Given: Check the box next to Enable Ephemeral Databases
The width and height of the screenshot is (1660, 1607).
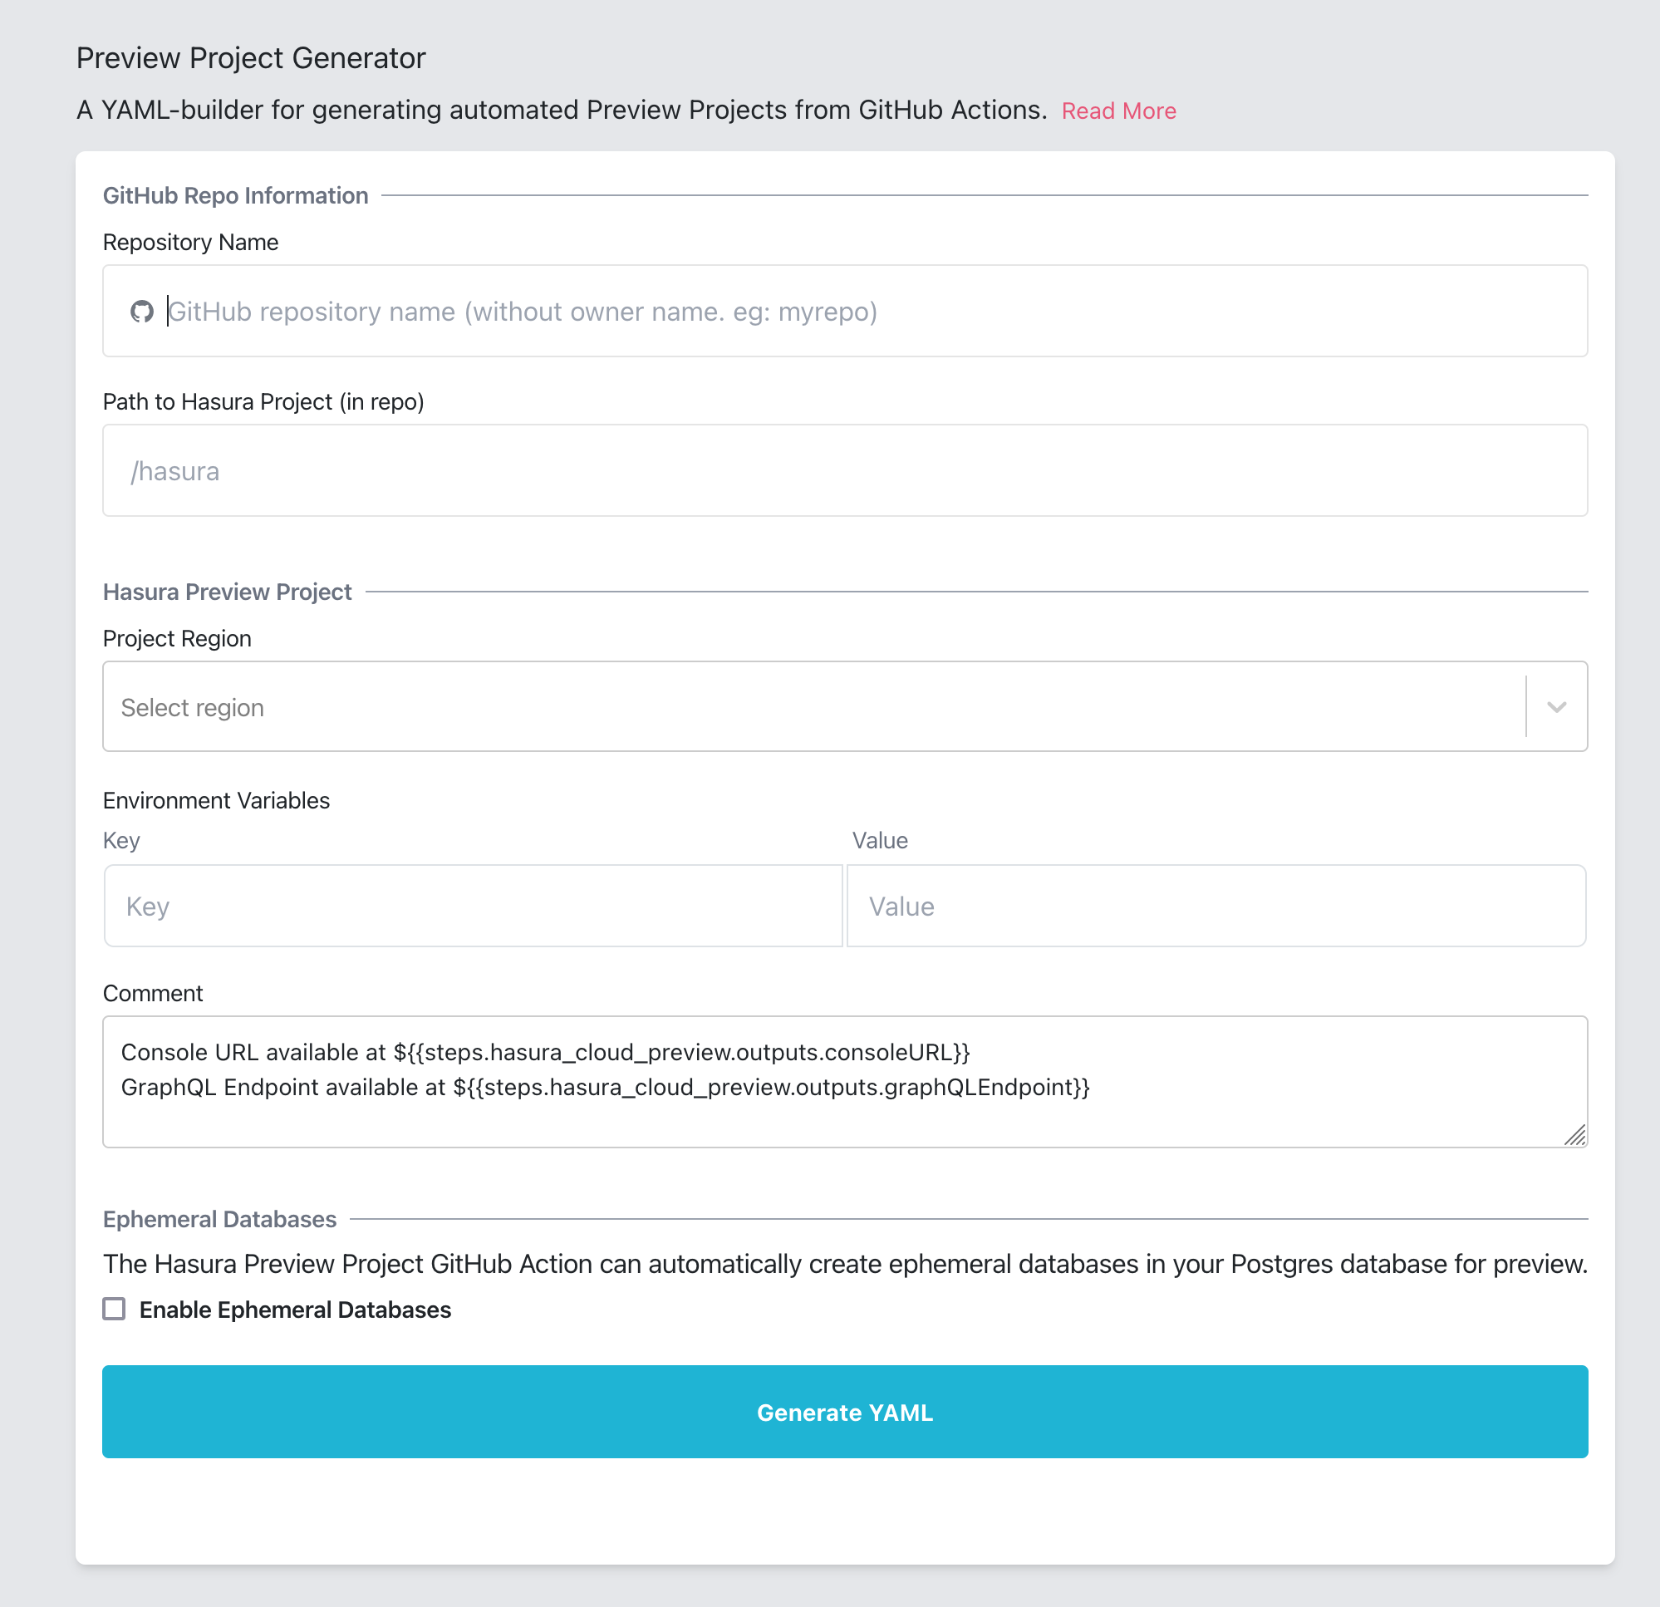Looking at the screenshot, I should pos(115,1310).
